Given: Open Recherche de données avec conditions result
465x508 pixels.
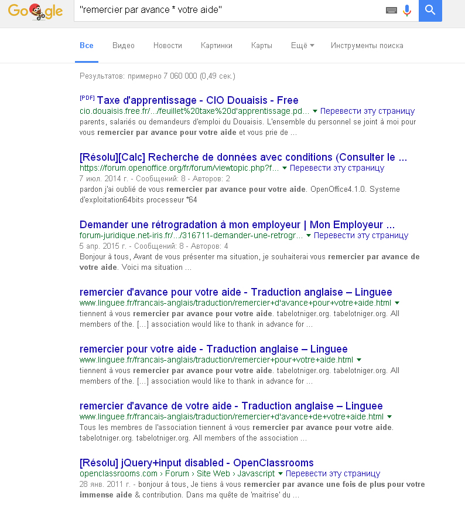Looking at the screenshot, I should click(x=243, y=157).
